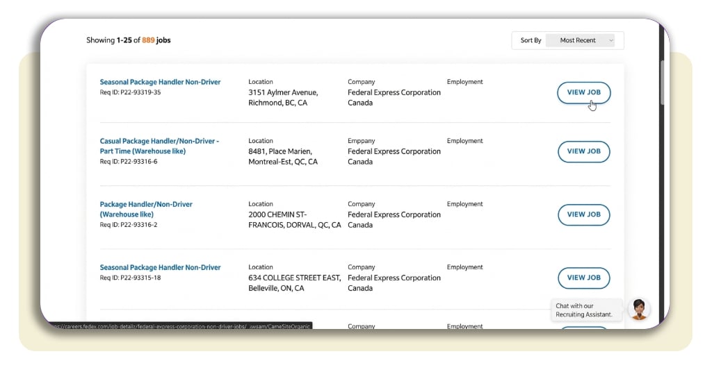Click Federal Express Corporation Canada in Richmond row
This screenshot has height=372, width=712.
coord(394,97)
